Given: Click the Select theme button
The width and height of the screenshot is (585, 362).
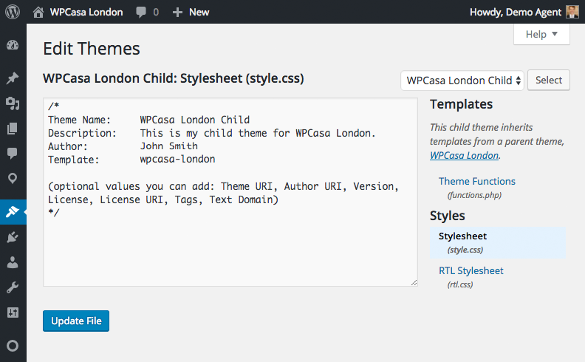Looking at the screenshot, I should (x=549, y=80).
